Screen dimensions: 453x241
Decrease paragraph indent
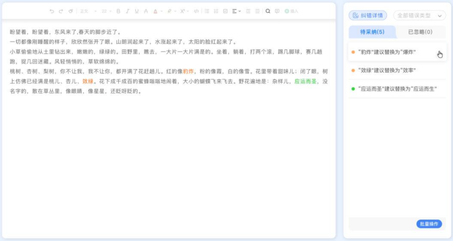tap(248, 11)
